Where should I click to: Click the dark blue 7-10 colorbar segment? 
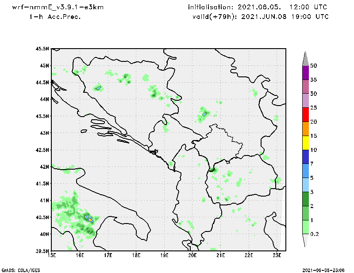305,157
